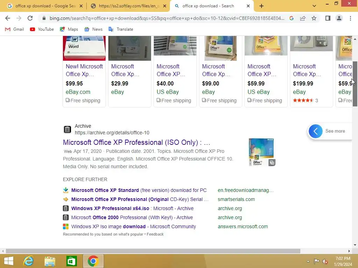This screenshot has height=268, width=358.
Task: Click the Feedback link
Action: [x=155, y=234]
